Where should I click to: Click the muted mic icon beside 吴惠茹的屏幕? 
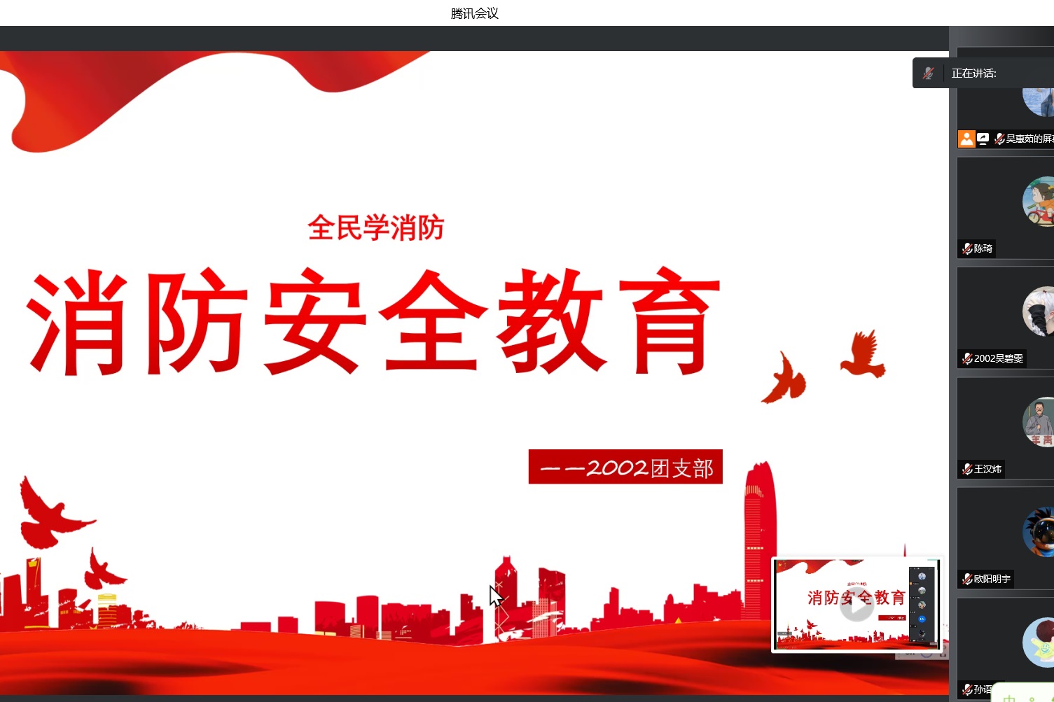(x=999, y=139)
